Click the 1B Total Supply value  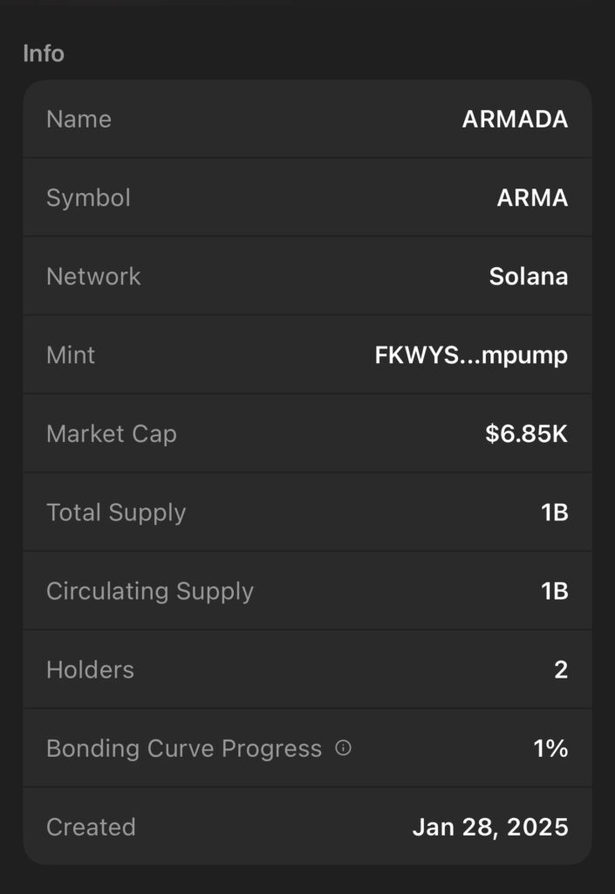pyautogui.click(x=554, y=512)
